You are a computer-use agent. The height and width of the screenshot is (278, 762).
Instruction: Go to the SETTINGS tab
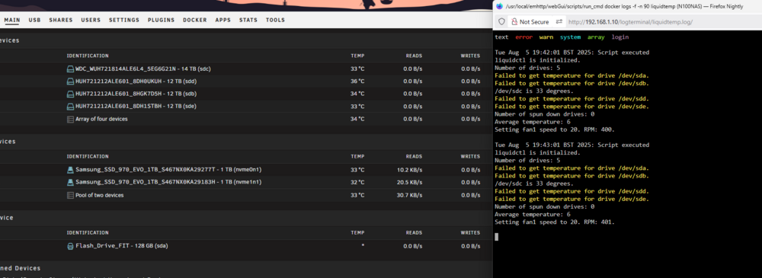(x=124, y=21)
